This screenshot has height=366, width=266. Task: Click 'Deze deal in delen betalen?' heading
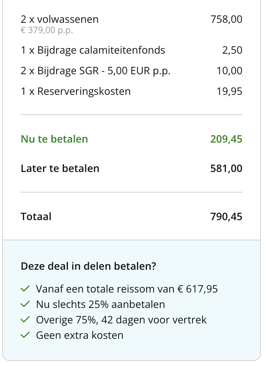click(x=89, y=266)
